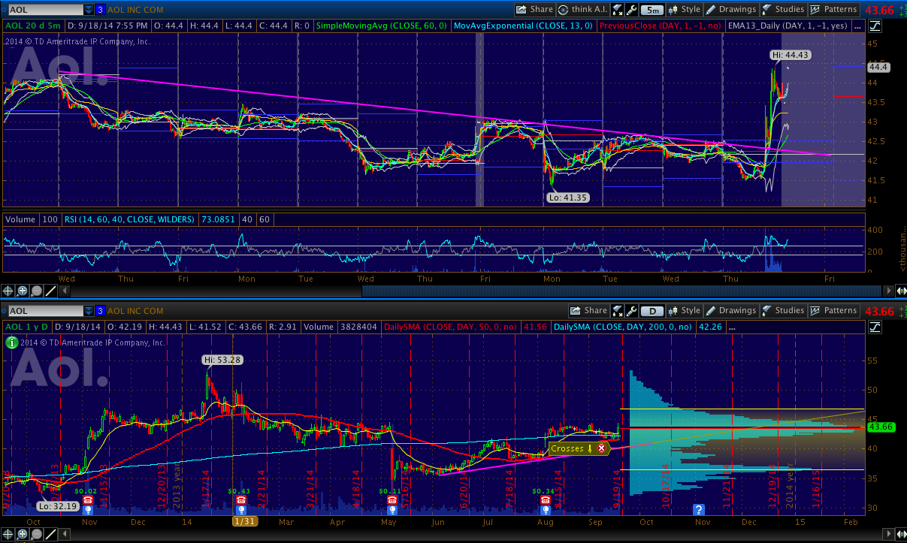Click the Share button in top chart toolbar
This screenshot has width=907, height=543.
534,10
